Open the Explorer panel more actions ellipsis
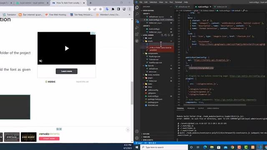This screenshot has height=150, width=267. pos(171,7)
